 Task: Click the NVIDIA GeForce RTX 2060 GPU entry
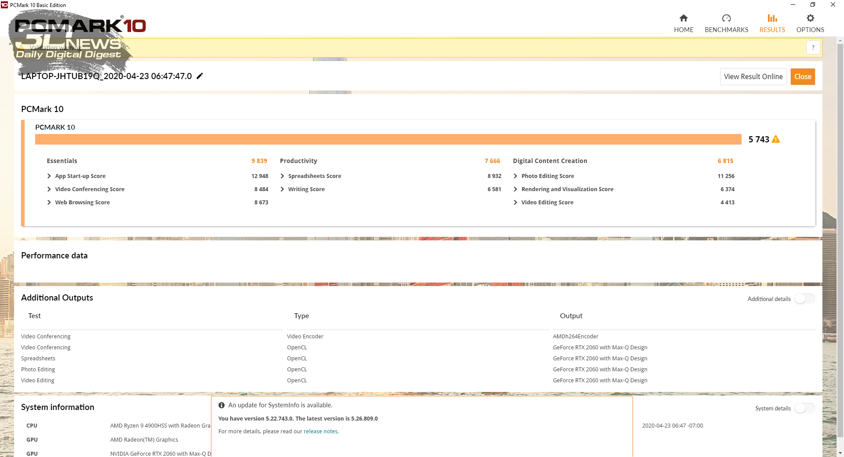coord(160,453)
